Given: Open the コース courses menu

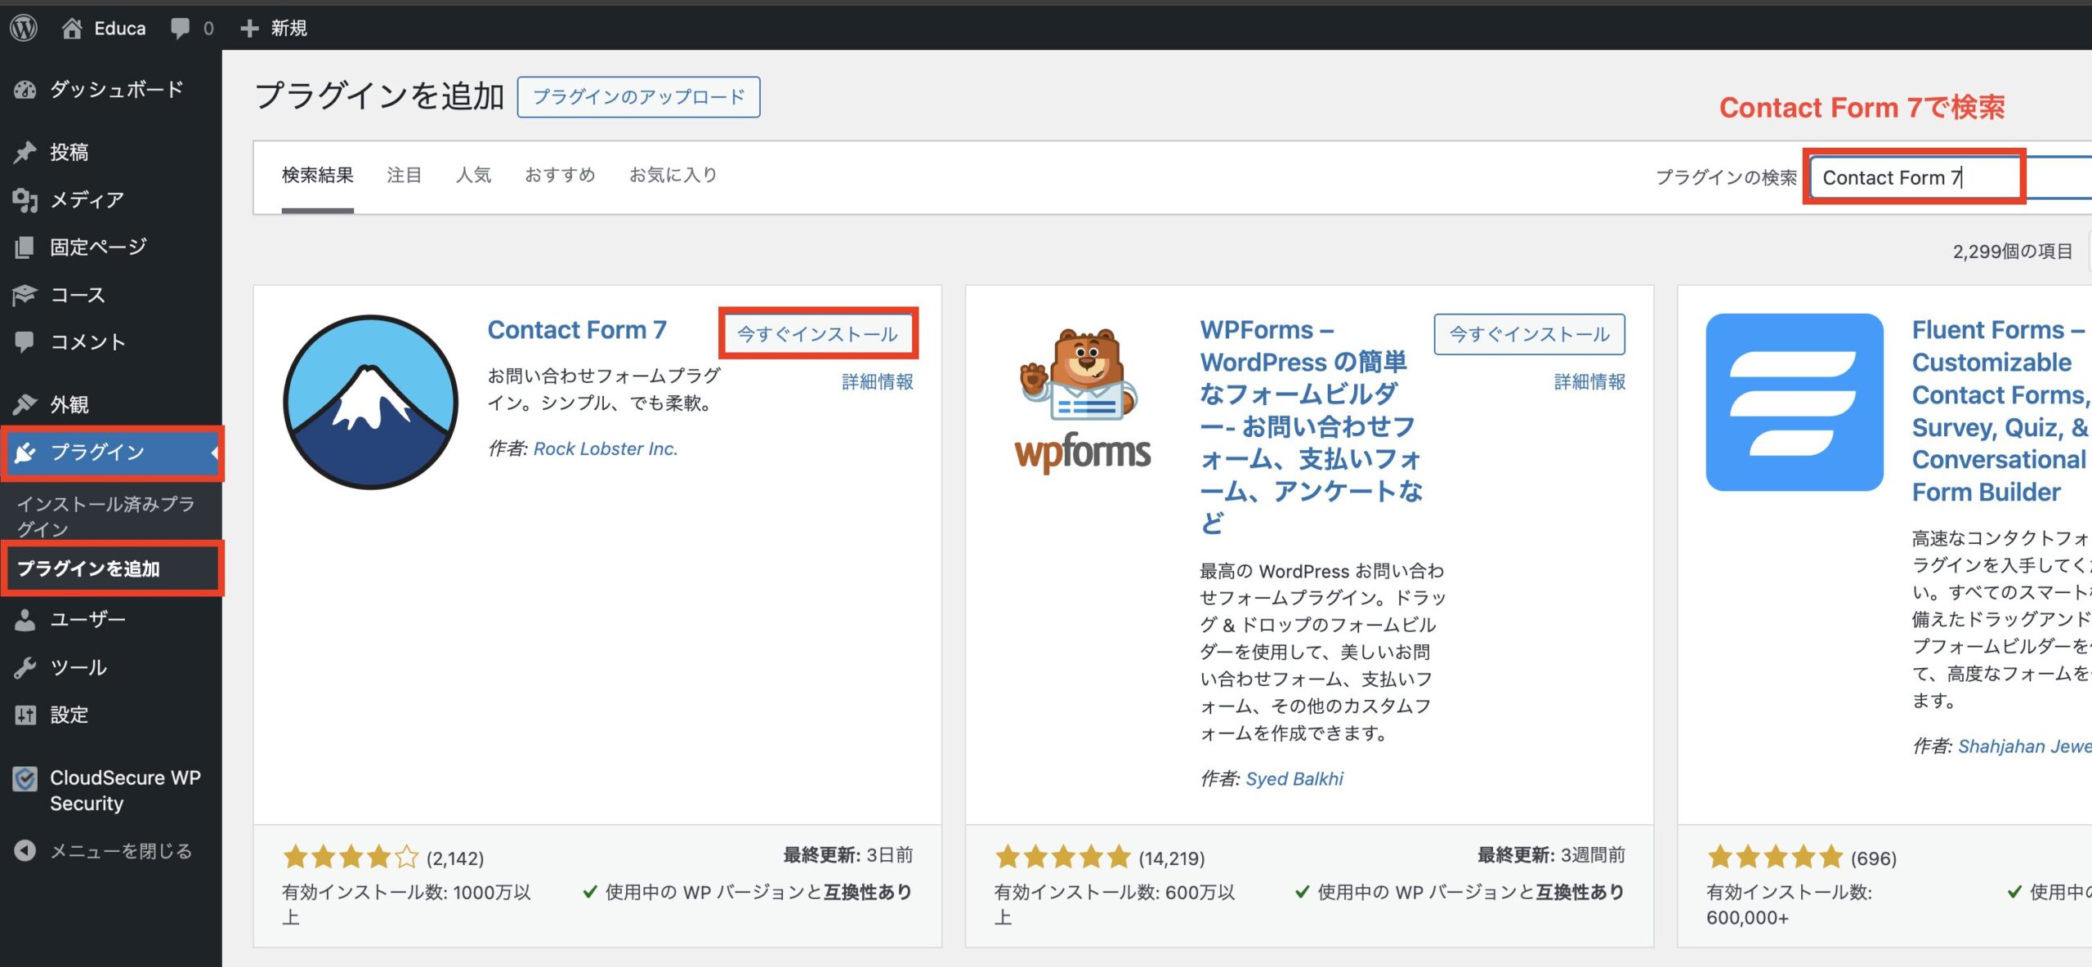Looking at the screenshot, I should (x=78, y=295).
